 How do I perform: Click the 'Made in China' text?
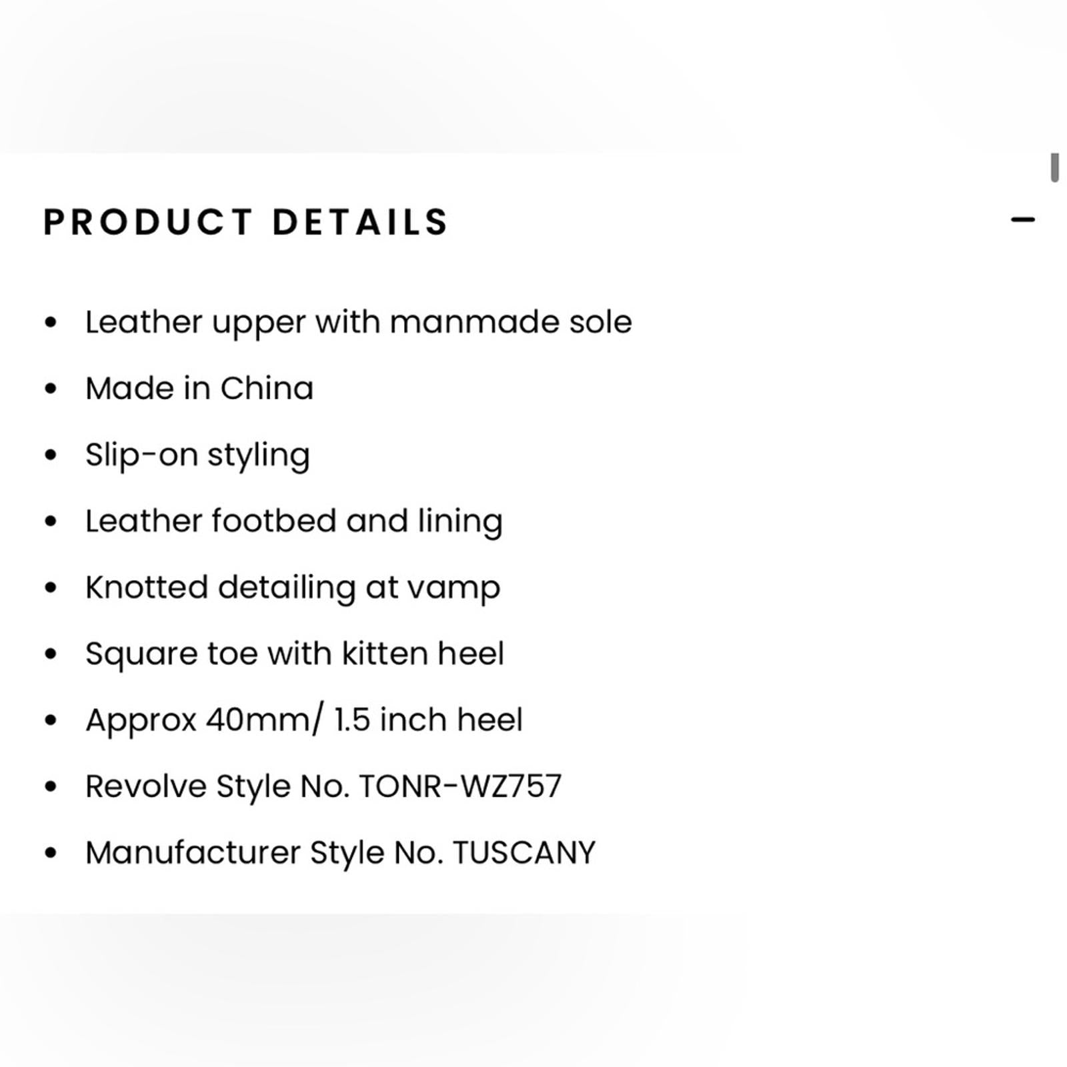coord(199,388)
